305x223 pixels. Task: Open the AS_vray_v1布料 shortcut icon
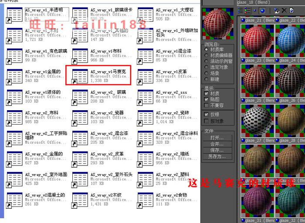(x=80, y=56)
